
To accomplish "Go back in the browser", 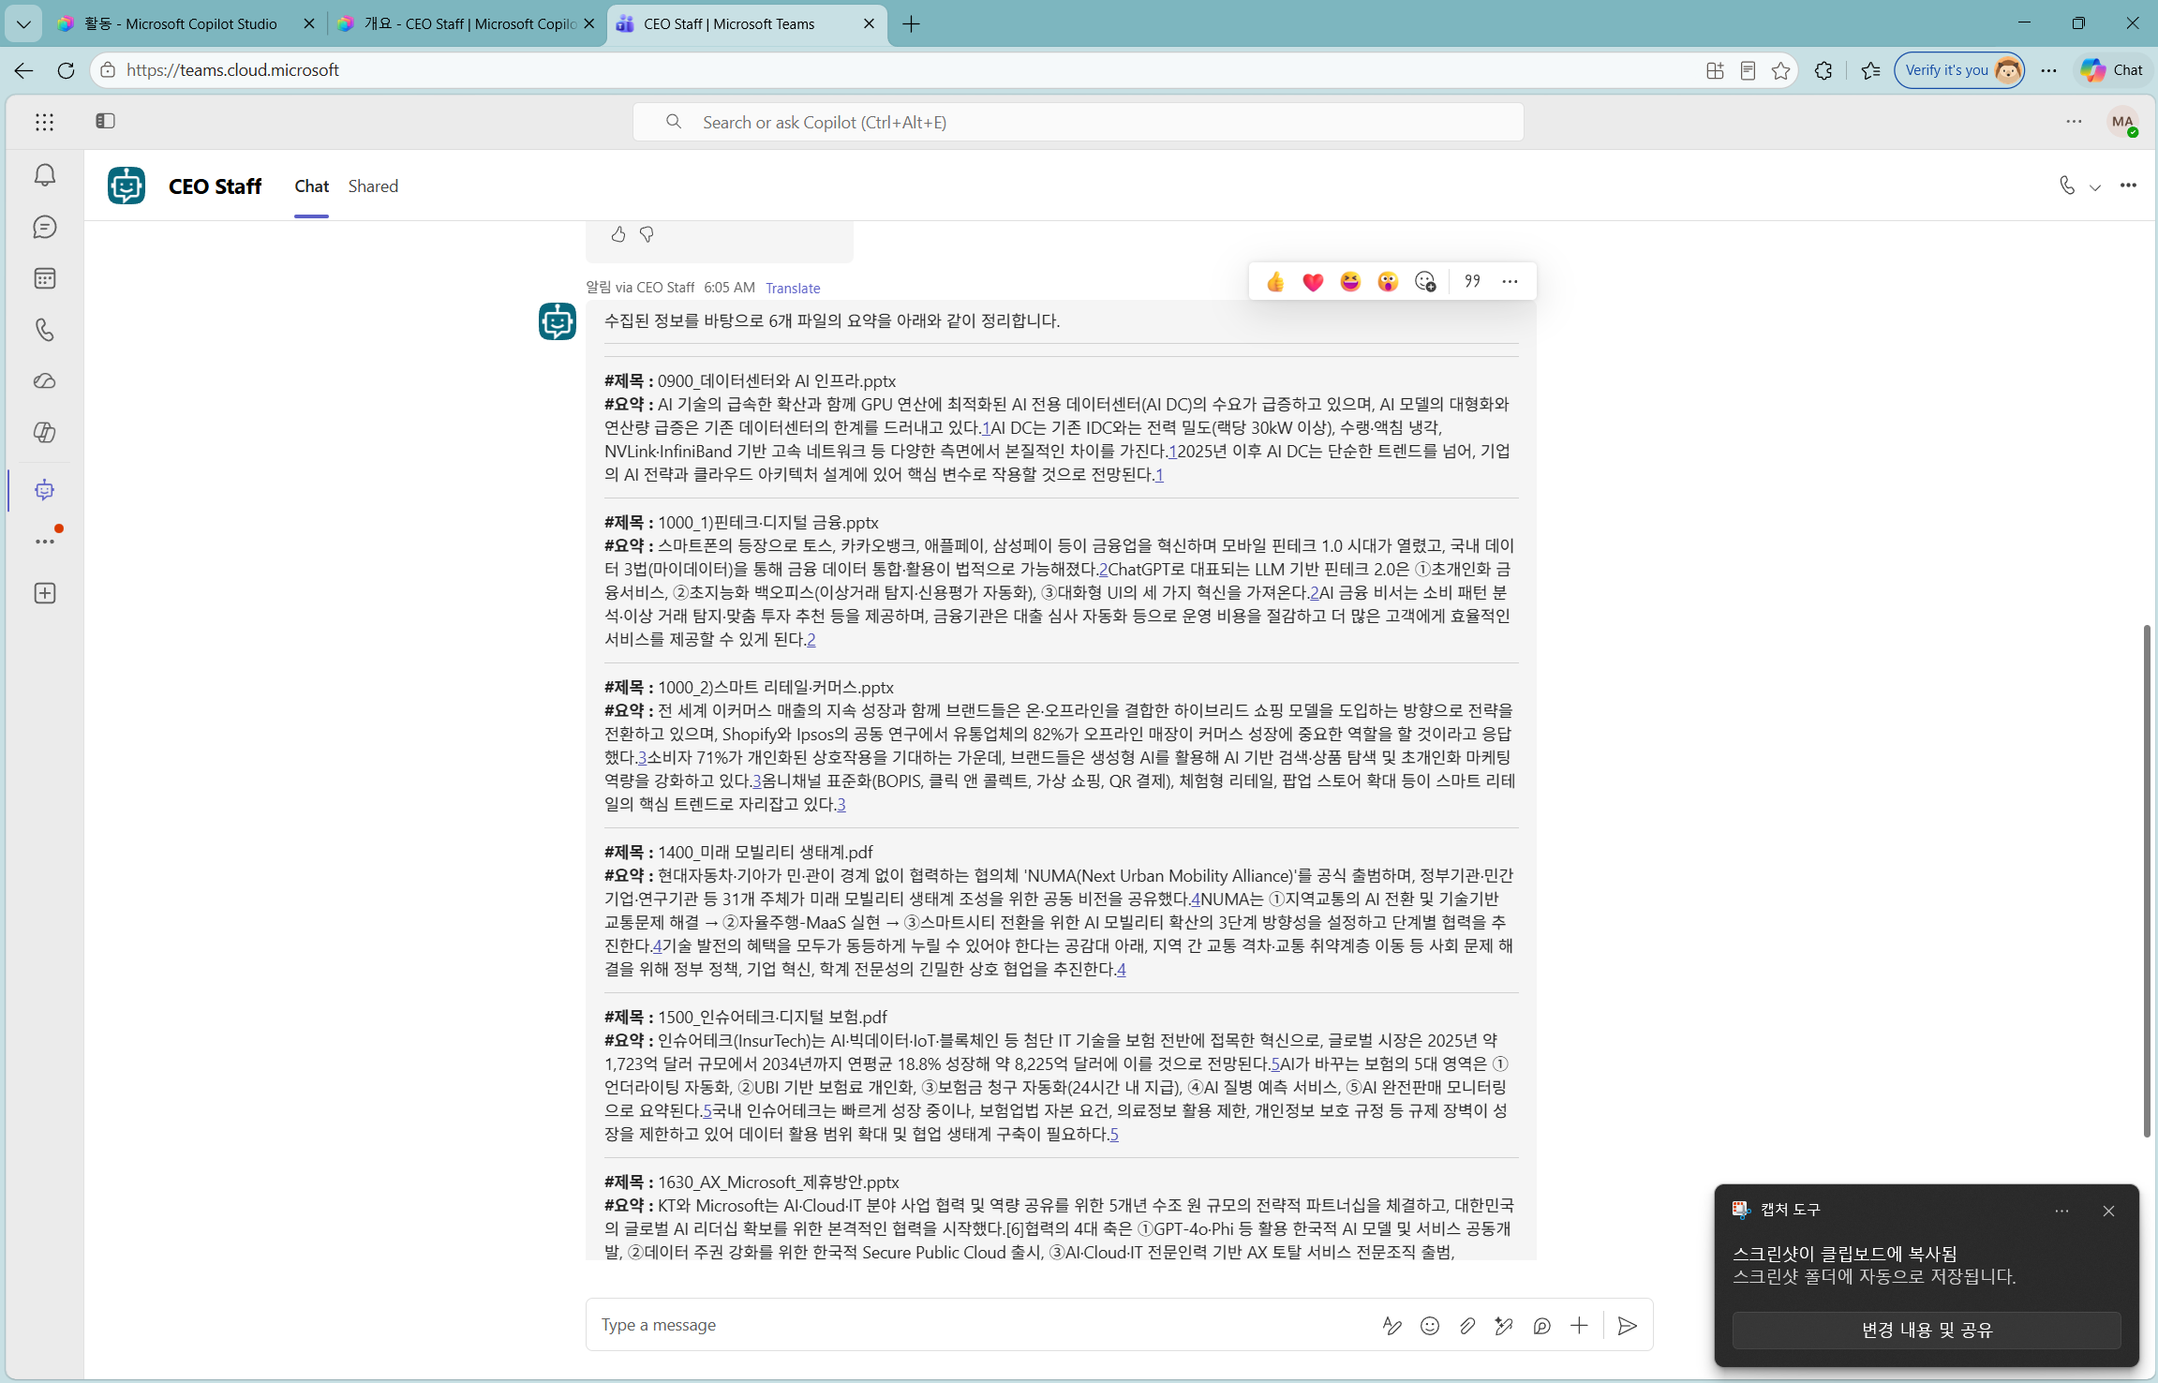I will (x=23, y=70).
